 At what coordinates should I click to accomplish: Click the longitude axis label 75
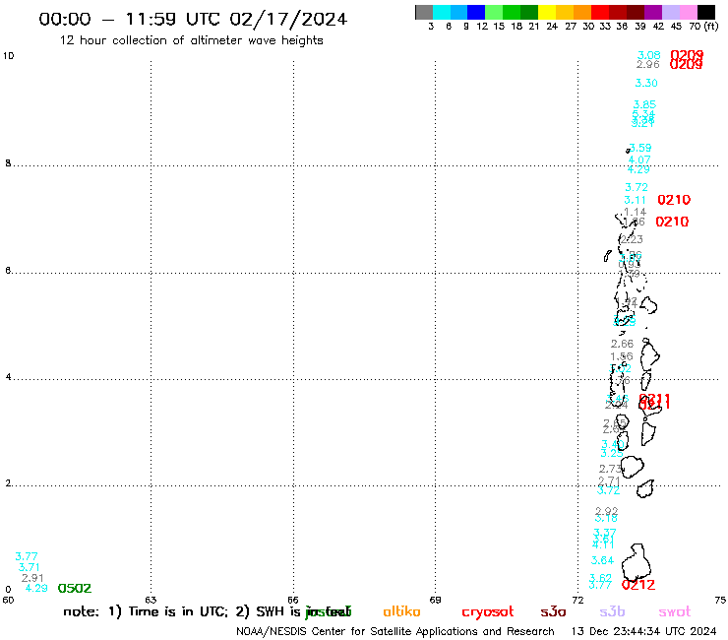coord(720,600)
